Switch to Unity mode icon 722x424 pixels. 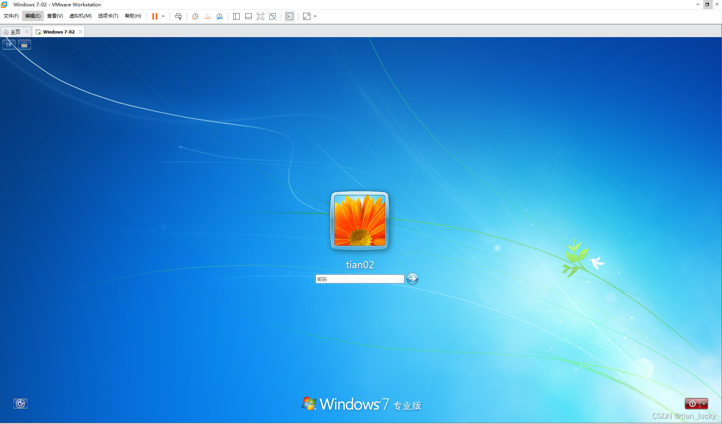click(x=272, y=16)
